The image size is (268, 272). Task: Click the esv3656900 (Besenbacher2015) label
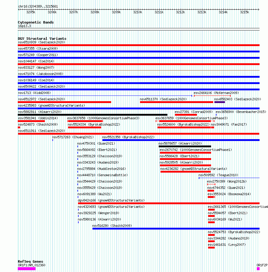(x=241, y=112)
